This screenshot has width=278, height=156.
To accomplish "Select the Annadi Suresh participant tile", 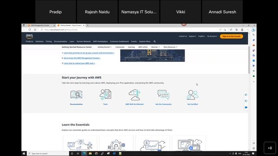I will [222, 12].
